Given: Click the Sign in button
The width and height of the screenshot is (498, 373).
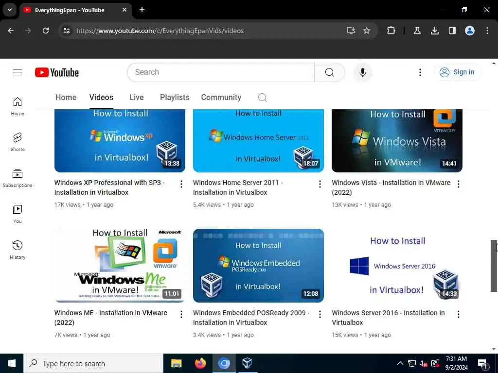Looking at the screenshot, I should [457, 72].
